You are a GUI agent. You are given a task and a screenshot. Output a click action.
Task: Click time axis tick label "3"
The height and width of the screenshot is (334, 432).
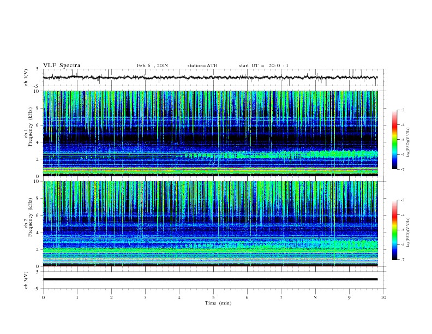(145, 297)
